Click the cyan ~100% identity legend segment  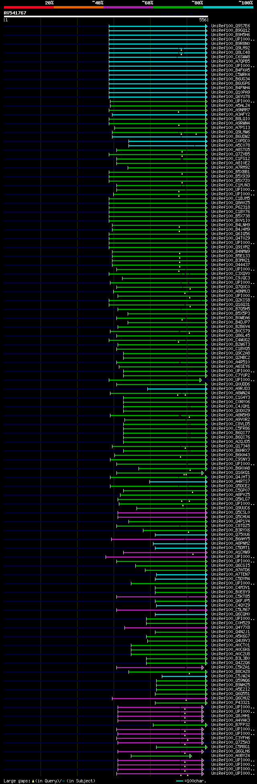click(228, 7)
